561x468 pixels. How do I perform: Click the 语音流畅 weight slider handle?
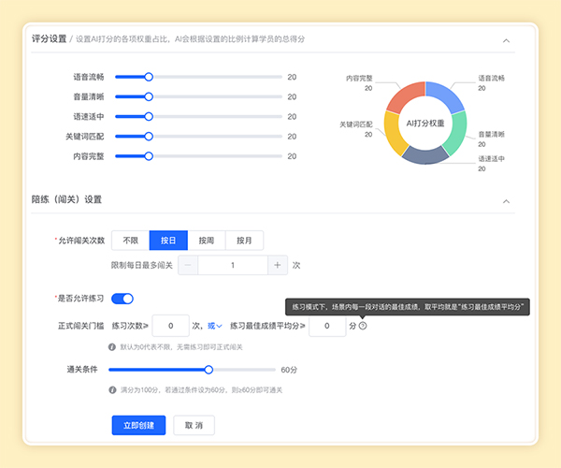tap(149, 77)
